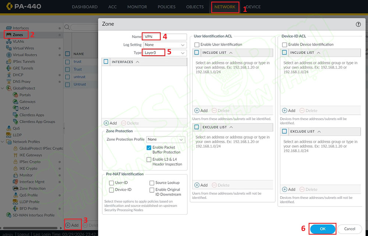Click the QoS icon in sidebar
The width and height of the screenshot is (368, 236).
pos(9,128)
